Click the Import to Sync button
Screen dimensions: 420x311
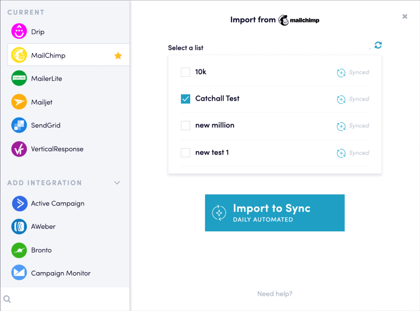pos(275,213)
